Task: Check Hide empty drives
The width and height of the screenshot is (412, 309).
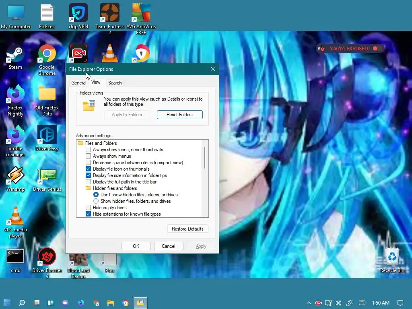Action: click(x=88, y=208)
